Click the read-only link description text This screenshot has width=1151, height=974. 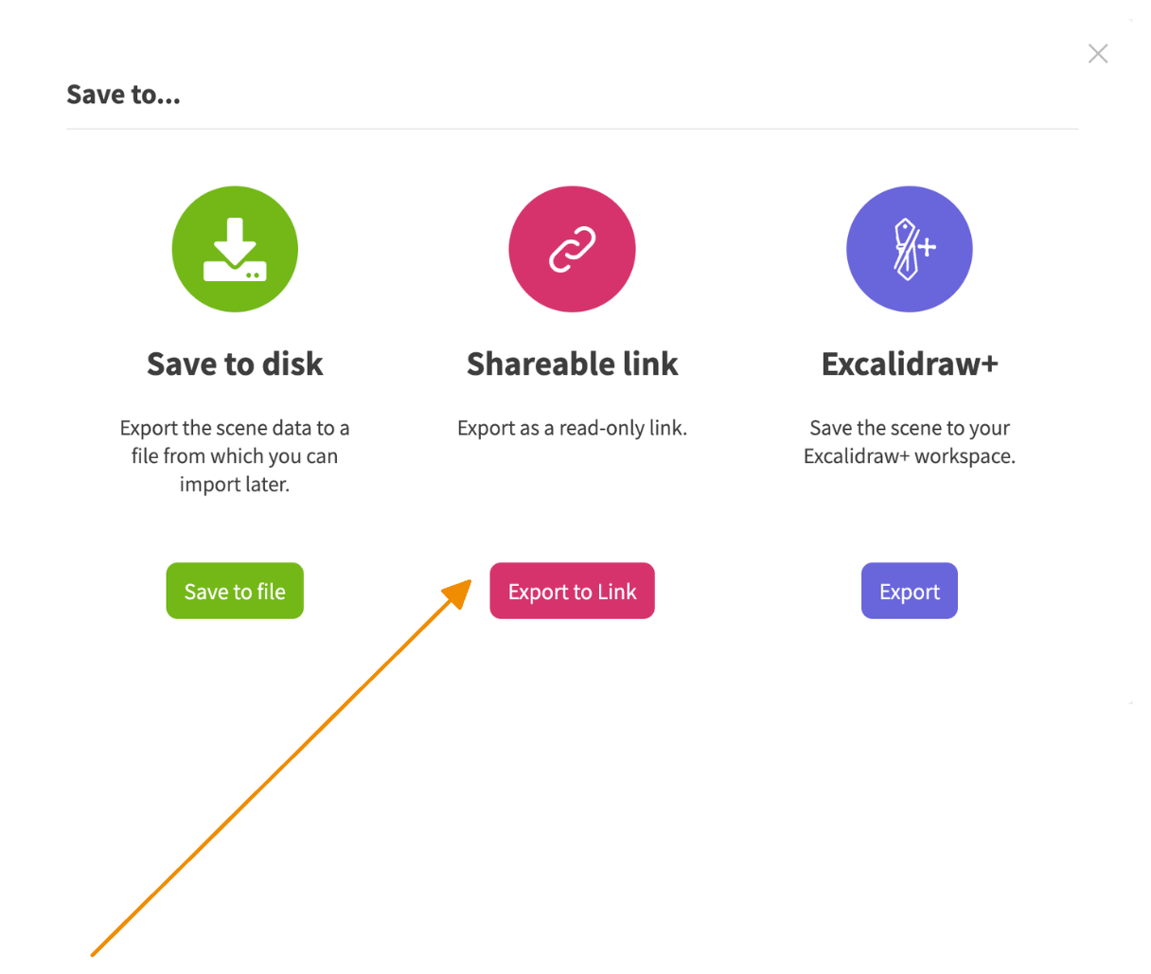tap(572, 427)
